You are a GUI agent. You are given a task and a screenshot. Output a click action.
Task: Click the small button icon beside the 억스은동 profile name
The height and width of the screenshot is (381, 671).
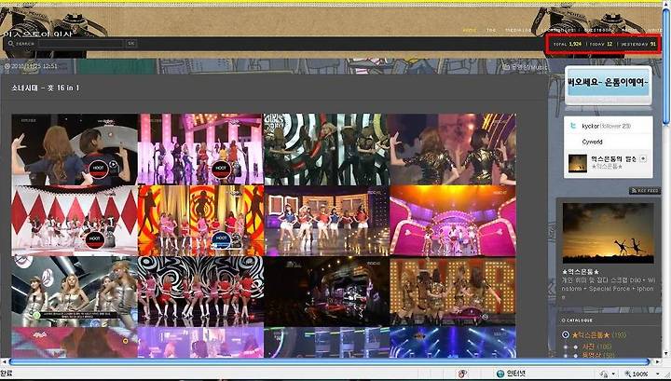(x=643, y=158)
